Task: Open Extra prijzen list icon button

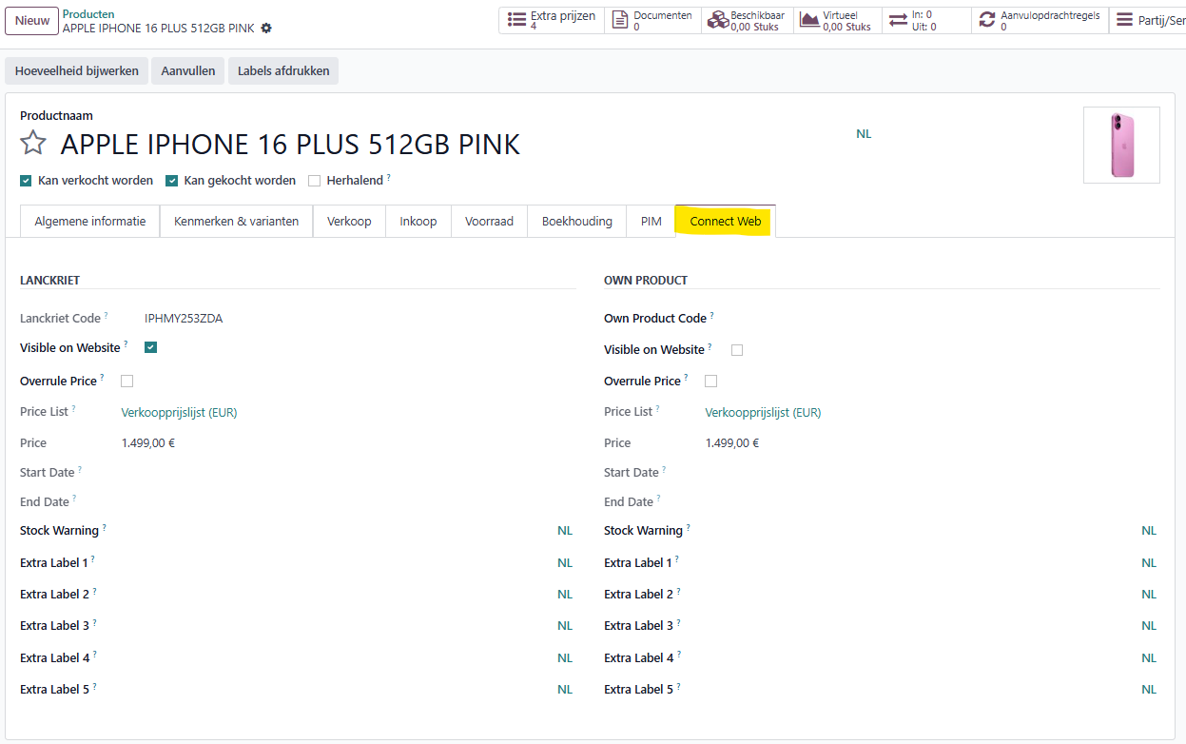Action: pyautogui.click(x=552, y=21)
